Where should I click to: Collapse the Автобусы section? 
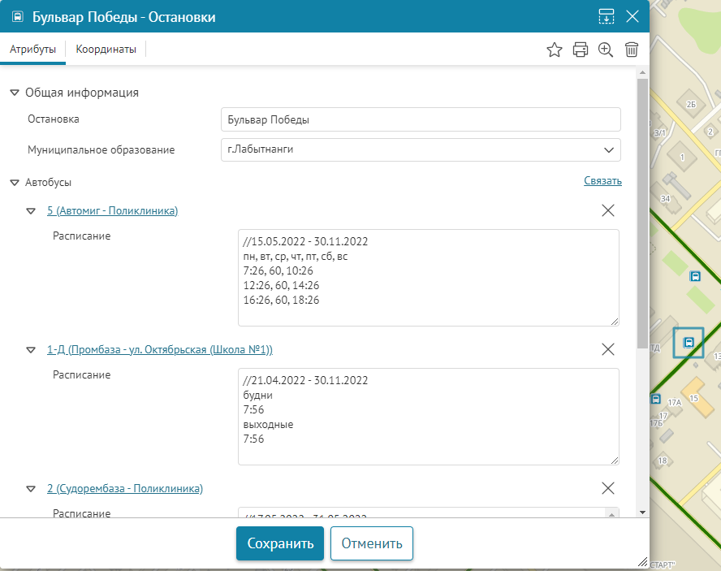click(x=15, y=183)
